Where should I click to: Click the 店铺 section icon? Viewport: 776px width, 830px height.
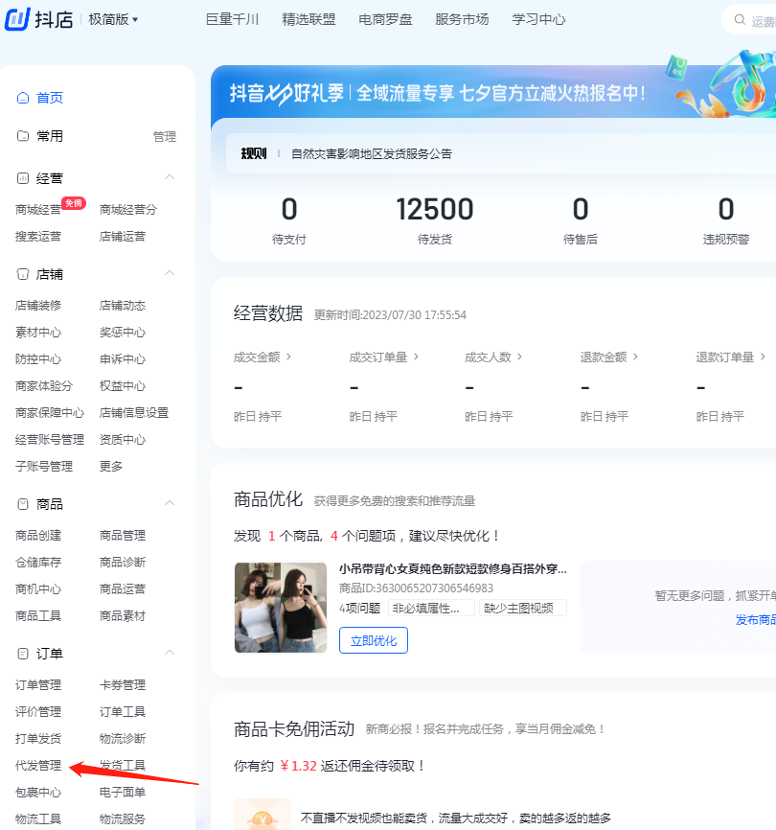coord(23,274)
